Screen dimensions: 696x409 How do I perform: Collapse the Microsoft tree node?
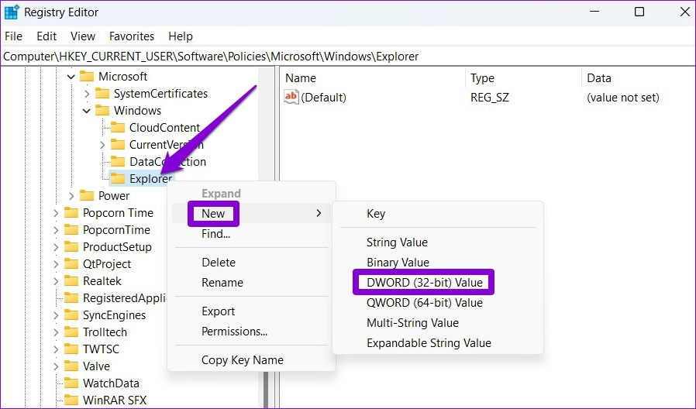71,77
